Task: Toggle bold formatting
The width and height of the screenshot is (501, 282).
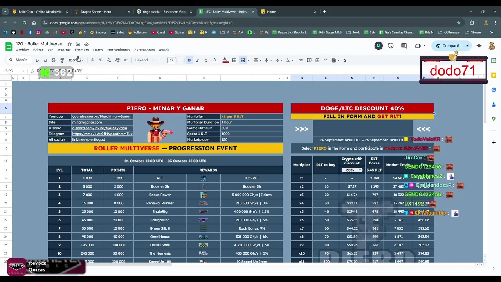Action: [189, 60]
